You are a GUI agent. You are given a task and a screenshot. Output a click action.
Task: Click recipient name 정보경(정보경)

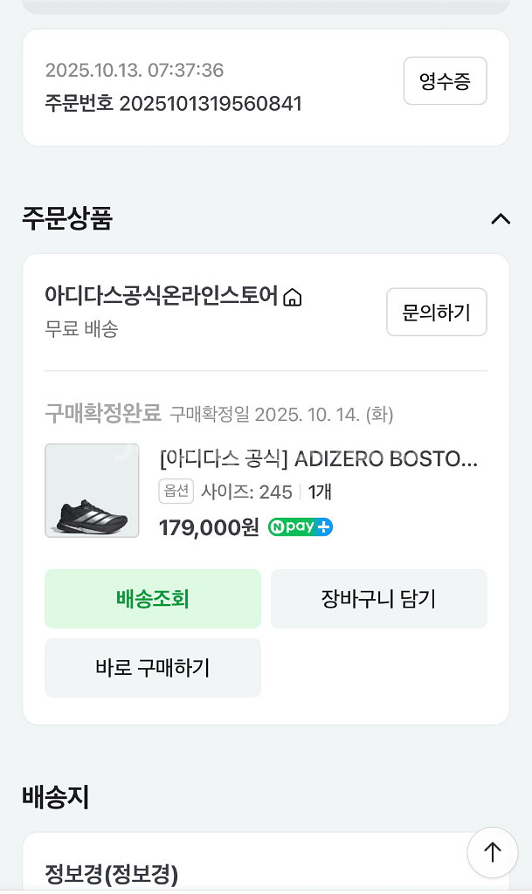coord(112,873)
